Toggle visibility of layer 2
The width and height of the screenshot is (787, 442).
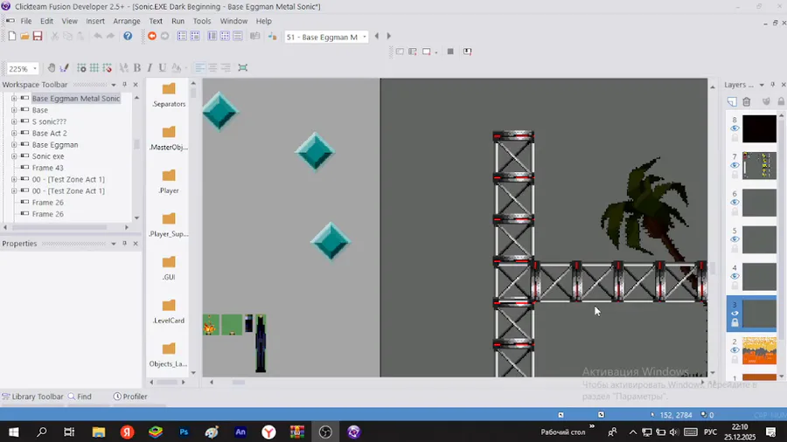tap(735, 350)
